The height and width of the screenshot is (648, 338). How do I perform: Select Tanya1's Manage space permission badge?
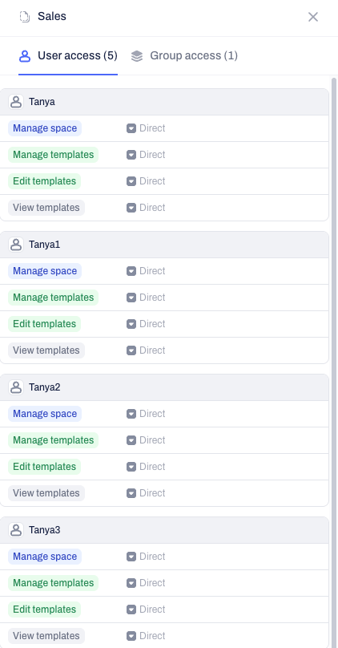tap(45, 271)
